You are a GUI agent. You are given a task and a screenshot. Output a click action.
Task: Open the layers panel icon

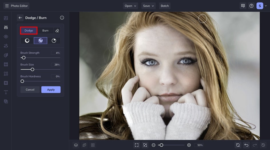tap(76, 145)
